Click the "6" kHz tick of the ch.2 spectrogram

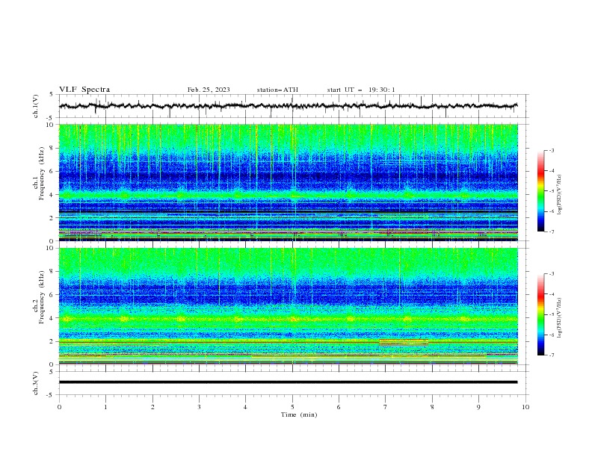coord(52,295)
